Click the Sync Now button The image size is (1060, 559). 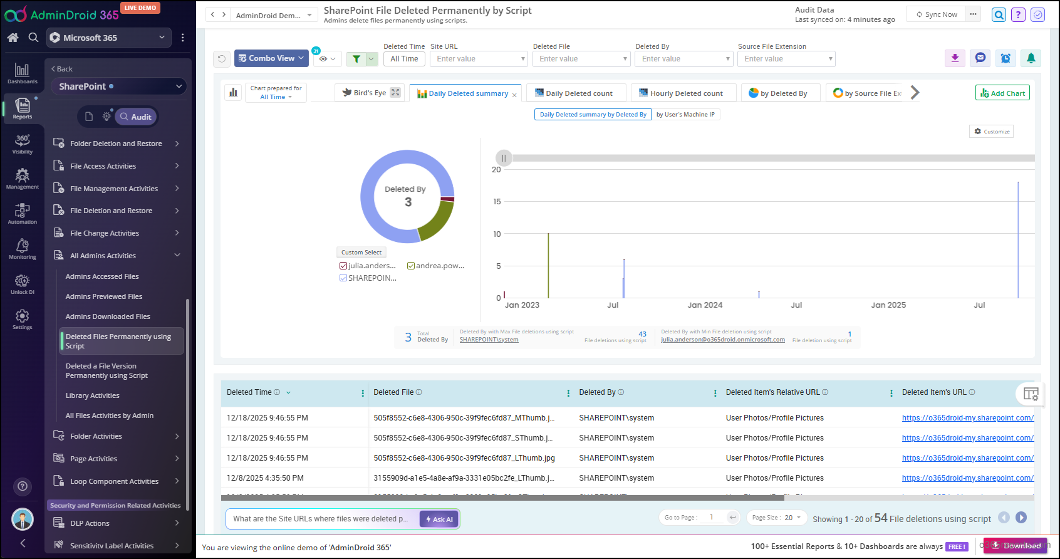[x=936, y=14]
